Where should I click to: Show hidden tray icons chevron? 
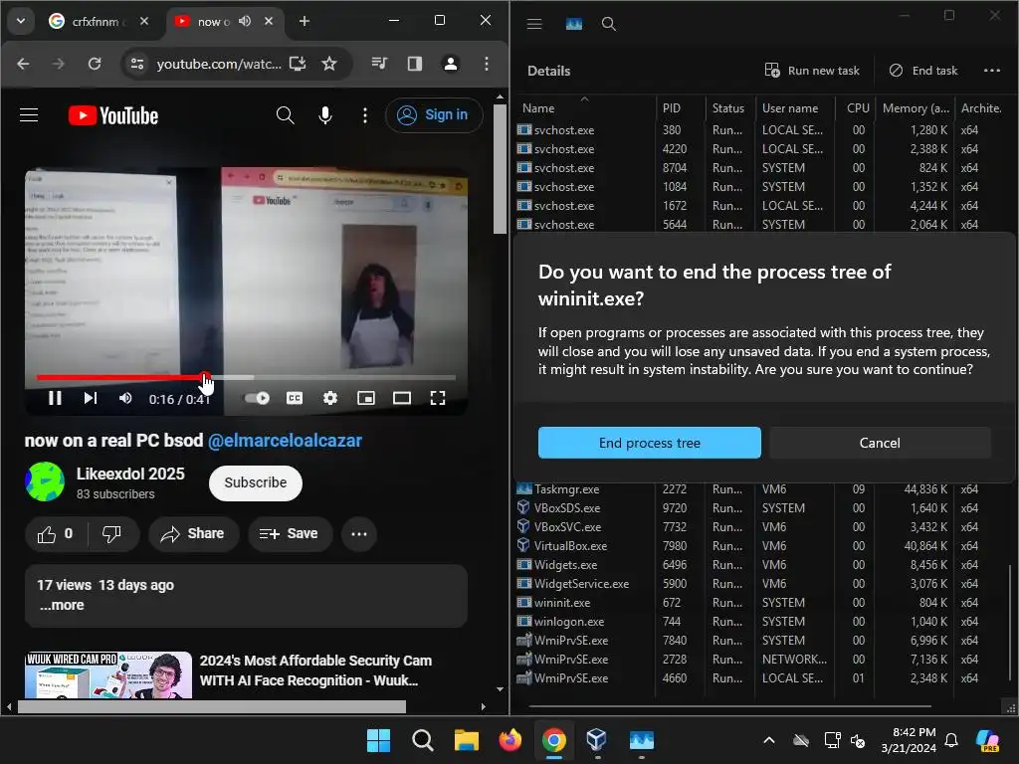coord(769,740)
